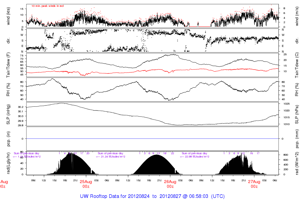Click the "800" tick on the W/m^2 axis
The image size is (305, 208).
[286, 155]
